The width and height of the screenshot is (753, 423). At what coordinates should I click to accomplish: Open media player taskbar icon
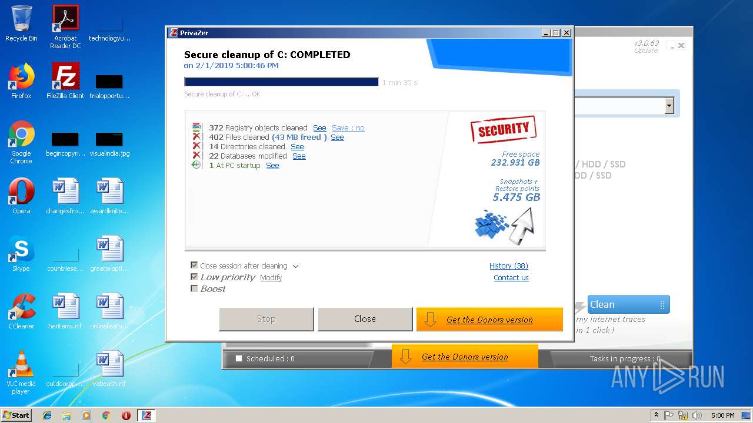(x=86, y=415)
